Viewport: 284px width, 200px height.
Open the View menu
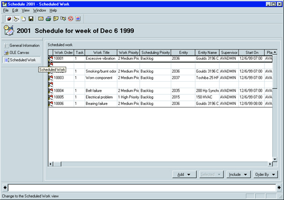click(x=26, y=11)
